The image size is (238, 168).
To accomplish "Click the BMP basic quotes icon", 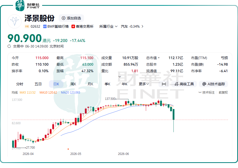I will coord(45,26).
